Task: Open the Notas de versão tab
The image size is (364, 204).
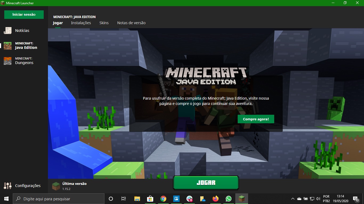Action: 131,23
